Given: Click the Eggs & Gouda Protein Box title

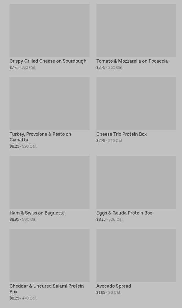Looking at the screenshot, I should click(x=124, y=213).
